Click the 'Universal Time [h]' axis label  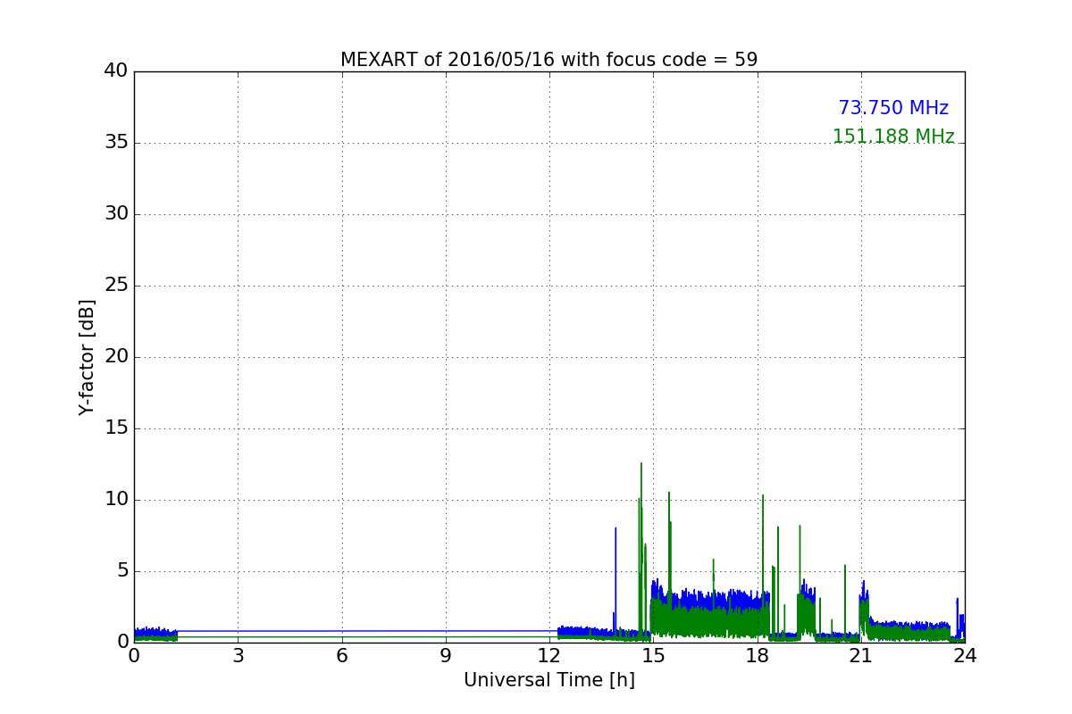[549, 680]
